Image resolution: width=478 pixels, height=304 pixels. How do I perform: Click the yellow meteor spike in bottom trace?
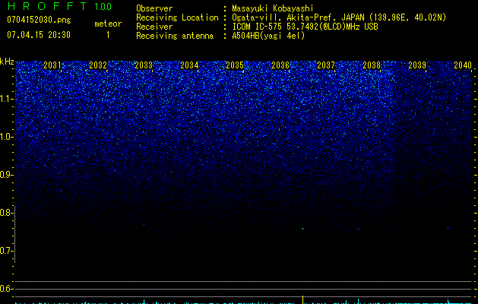pos(302,299)
